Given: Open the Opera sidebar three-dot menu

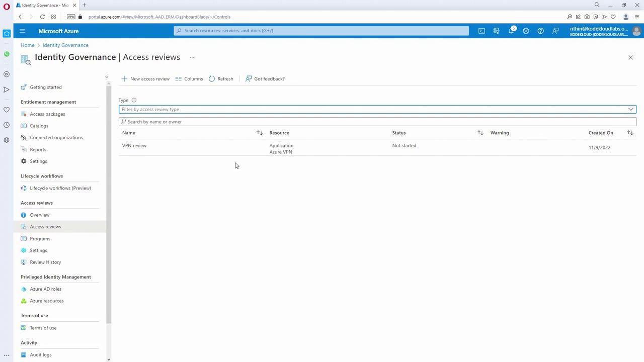Looking at the screenshot, I should point(7,355).
